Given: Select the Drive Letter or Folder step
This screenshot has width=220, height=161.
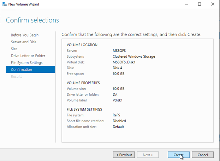Looking at the screenshot, I should 28,56.
